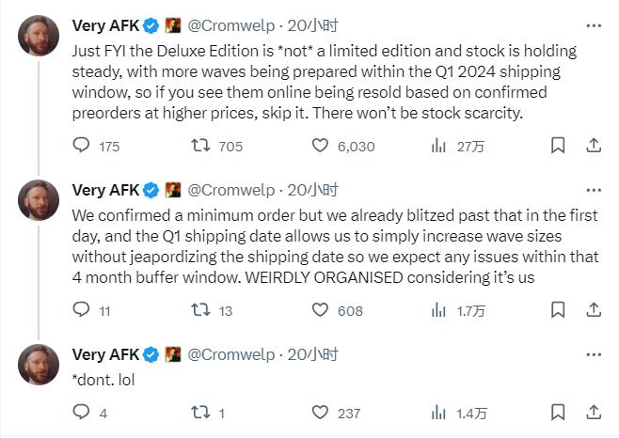The width and height of the screenshot is (619, 438).
Task: Retweet the Deluxe Edition tweet
Action: [200, 146]
